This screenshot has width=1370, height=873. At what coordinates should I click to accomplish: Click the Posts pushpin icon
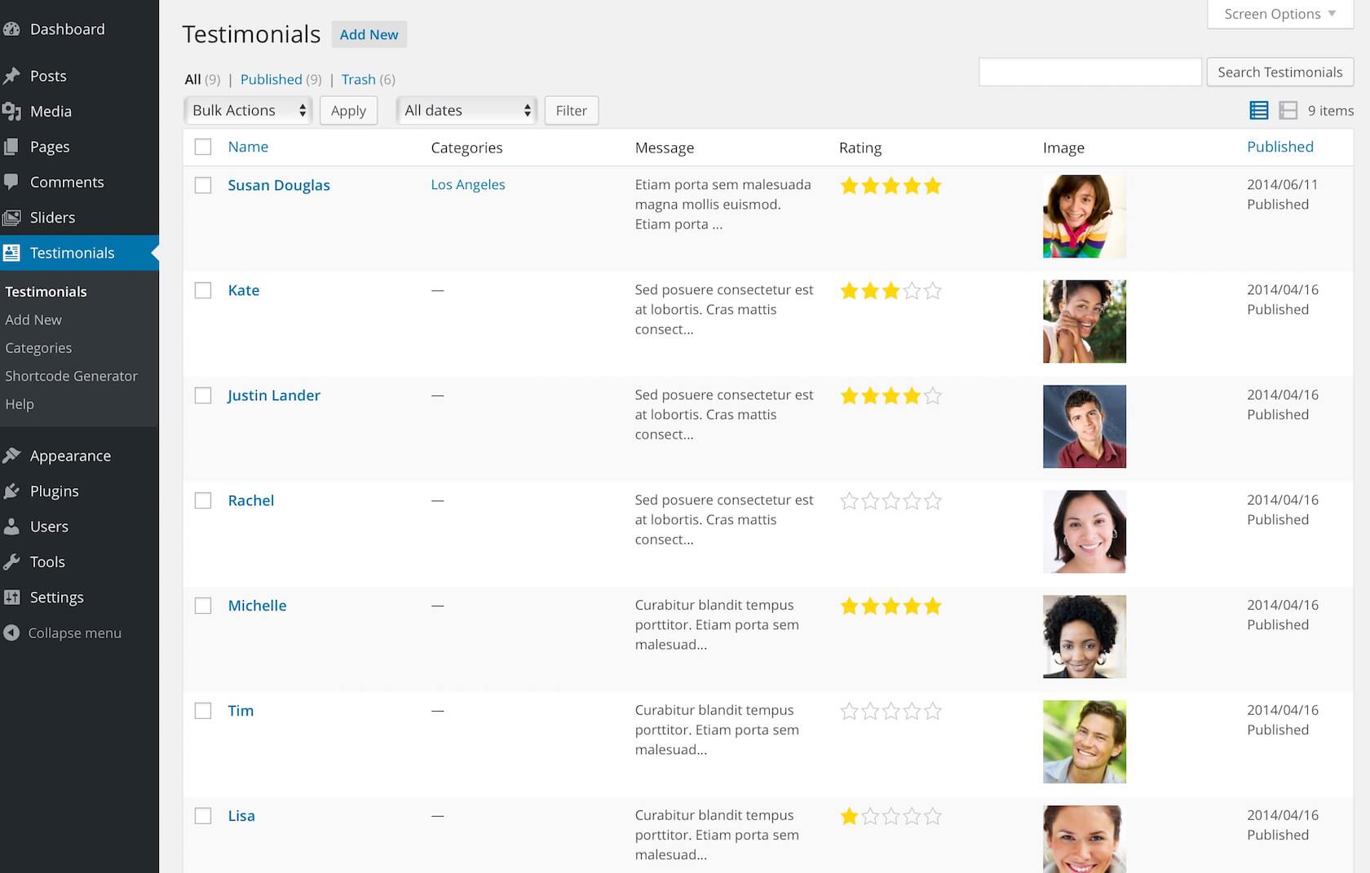(x=11, y=76)
